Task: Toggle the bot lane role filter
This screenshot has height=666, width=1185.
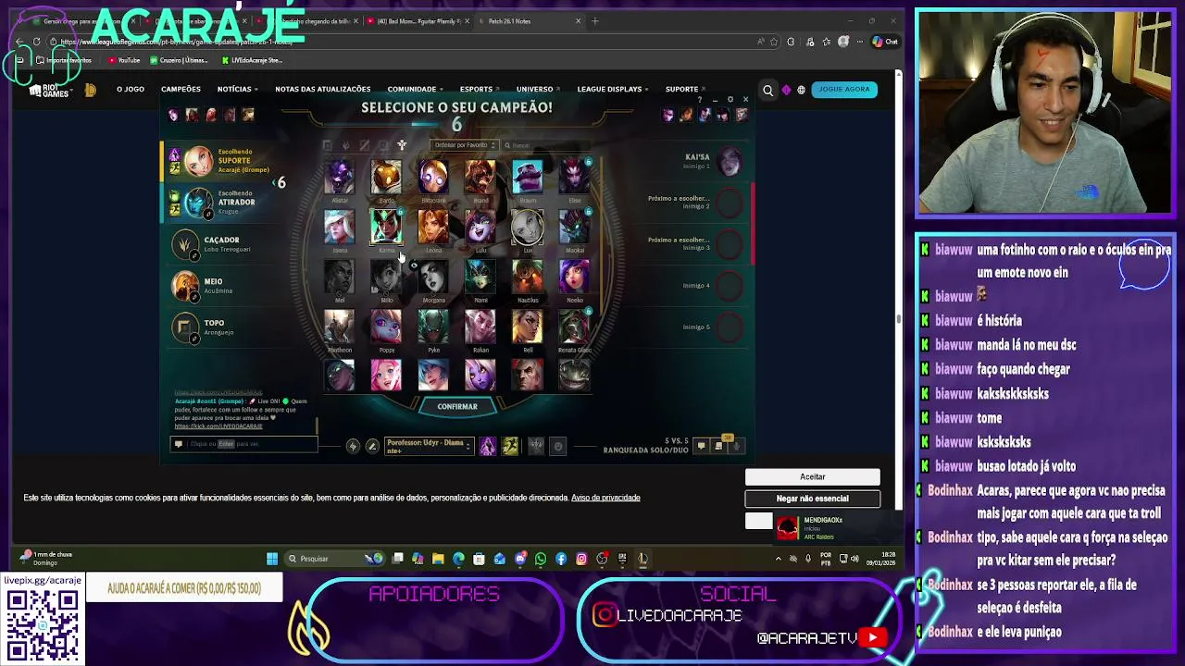Action: (x=382, y=145)
